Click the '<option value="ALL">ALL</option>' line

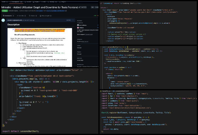click(122, 32)
